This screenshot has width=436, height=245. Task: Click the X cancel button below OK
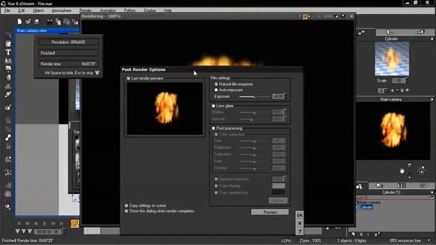coord(300,223)
